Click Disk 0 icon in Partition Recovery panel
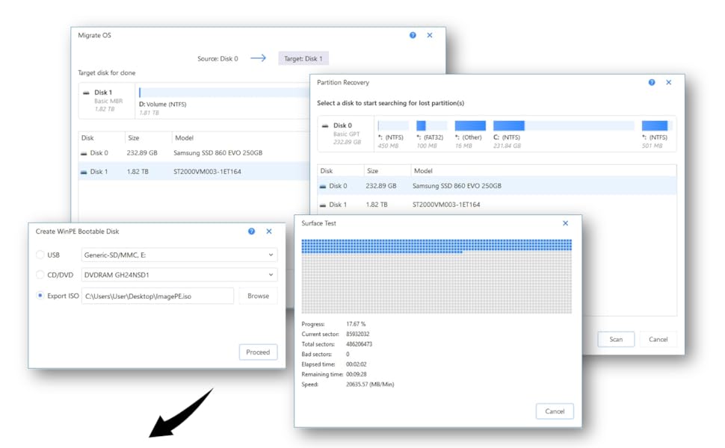Image resolution: width=725 pixels, height=448 pixels. click(325, 125)
